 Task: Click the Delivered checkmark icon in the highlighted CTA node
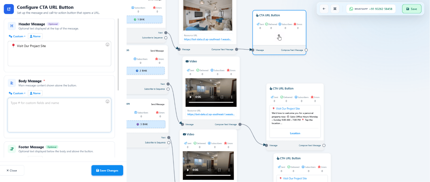[x=266, y=24]
